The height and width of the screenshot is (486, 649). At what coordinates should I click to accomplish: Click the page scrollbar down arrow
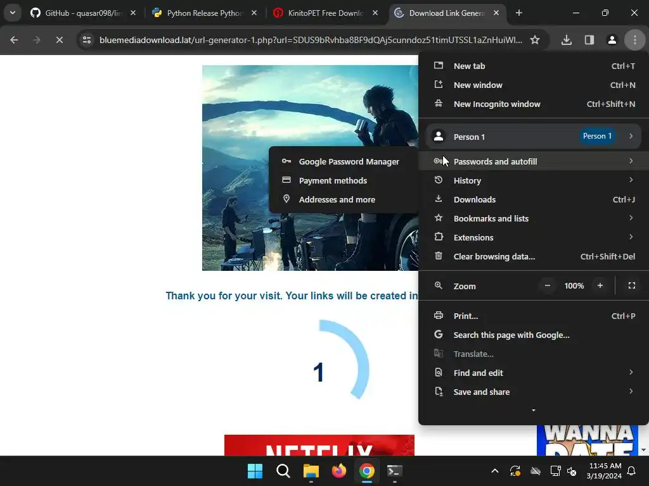click(x=643, y=450)
